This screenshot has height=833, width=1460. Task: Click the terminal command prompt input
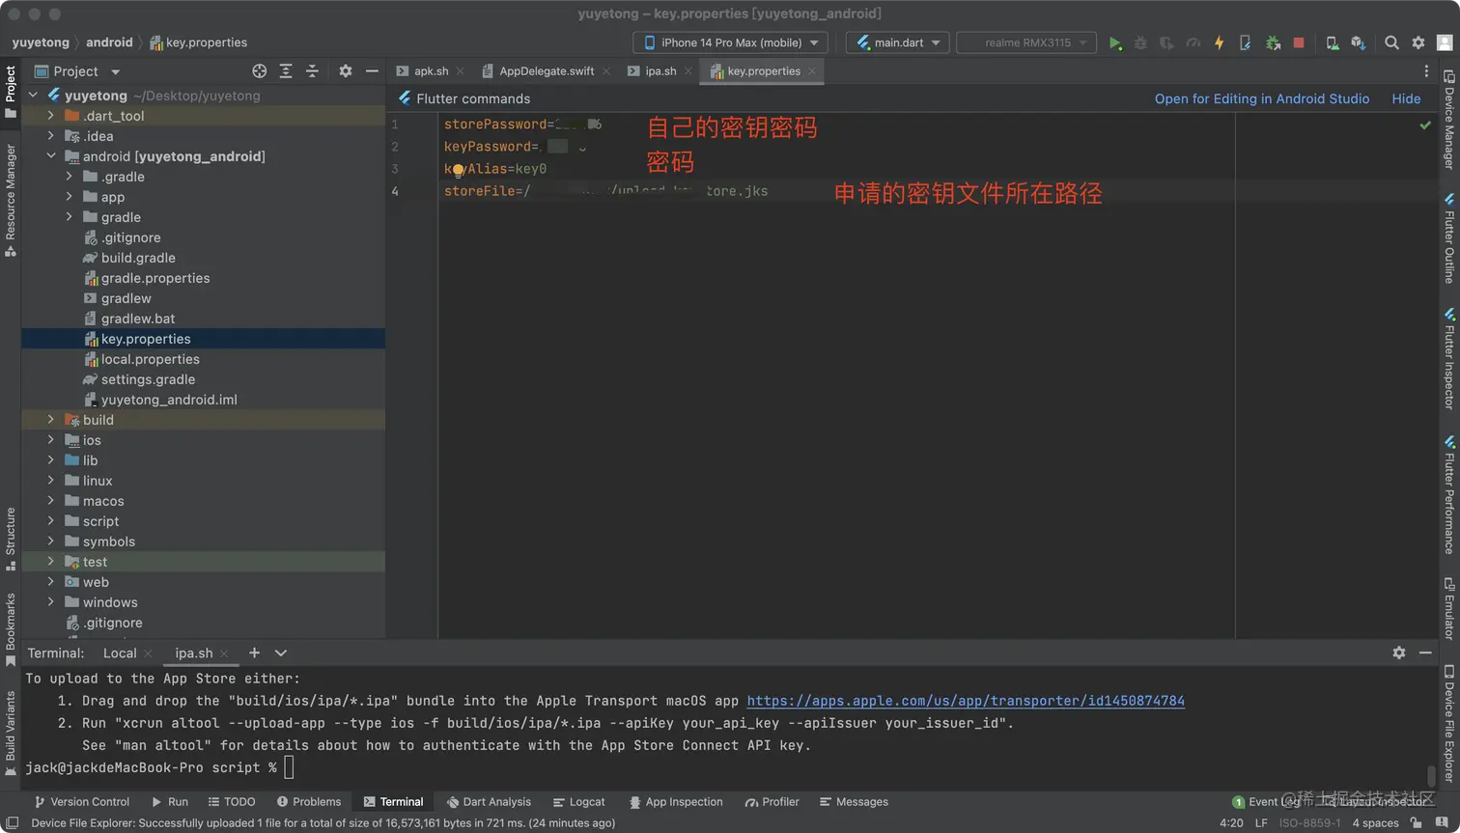click(289, 767)
